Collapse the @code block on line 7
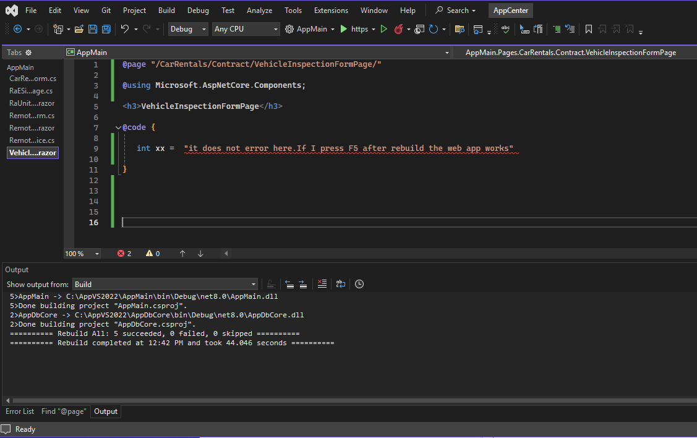The height and width of the screenshot is (438, 697). [x=118, y=127]
